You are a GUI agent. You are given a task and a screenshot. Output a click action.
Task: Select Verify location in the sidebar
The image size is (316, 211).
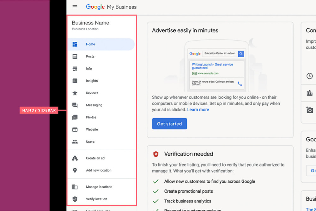tap(101, 199)
